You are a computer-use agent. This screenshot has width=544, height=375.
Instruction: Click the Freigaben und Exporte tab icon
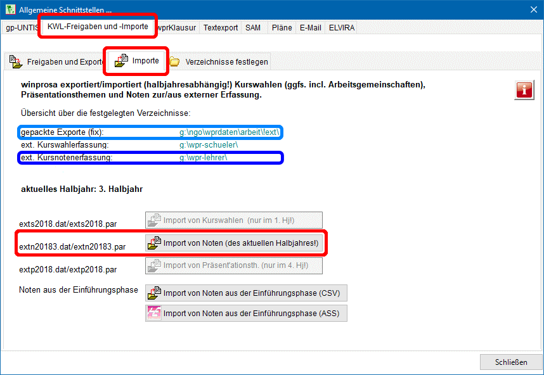coord(15,62)
